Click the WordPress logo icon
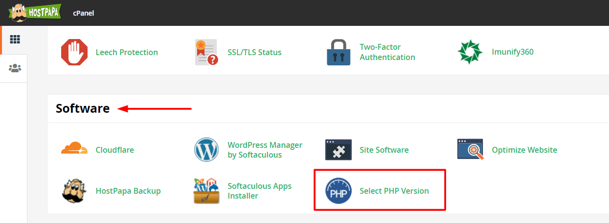The width and height of the screenshot is (609, 223). coord(206,150)
